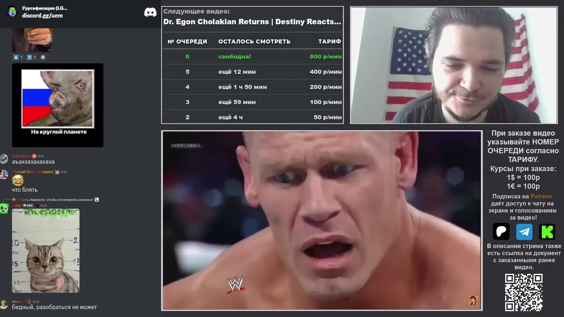Image resolution: width=564 pixels, height=317 pixels.
Task: Click the "200 р/мин" tariff
Action: click(326, 87)
